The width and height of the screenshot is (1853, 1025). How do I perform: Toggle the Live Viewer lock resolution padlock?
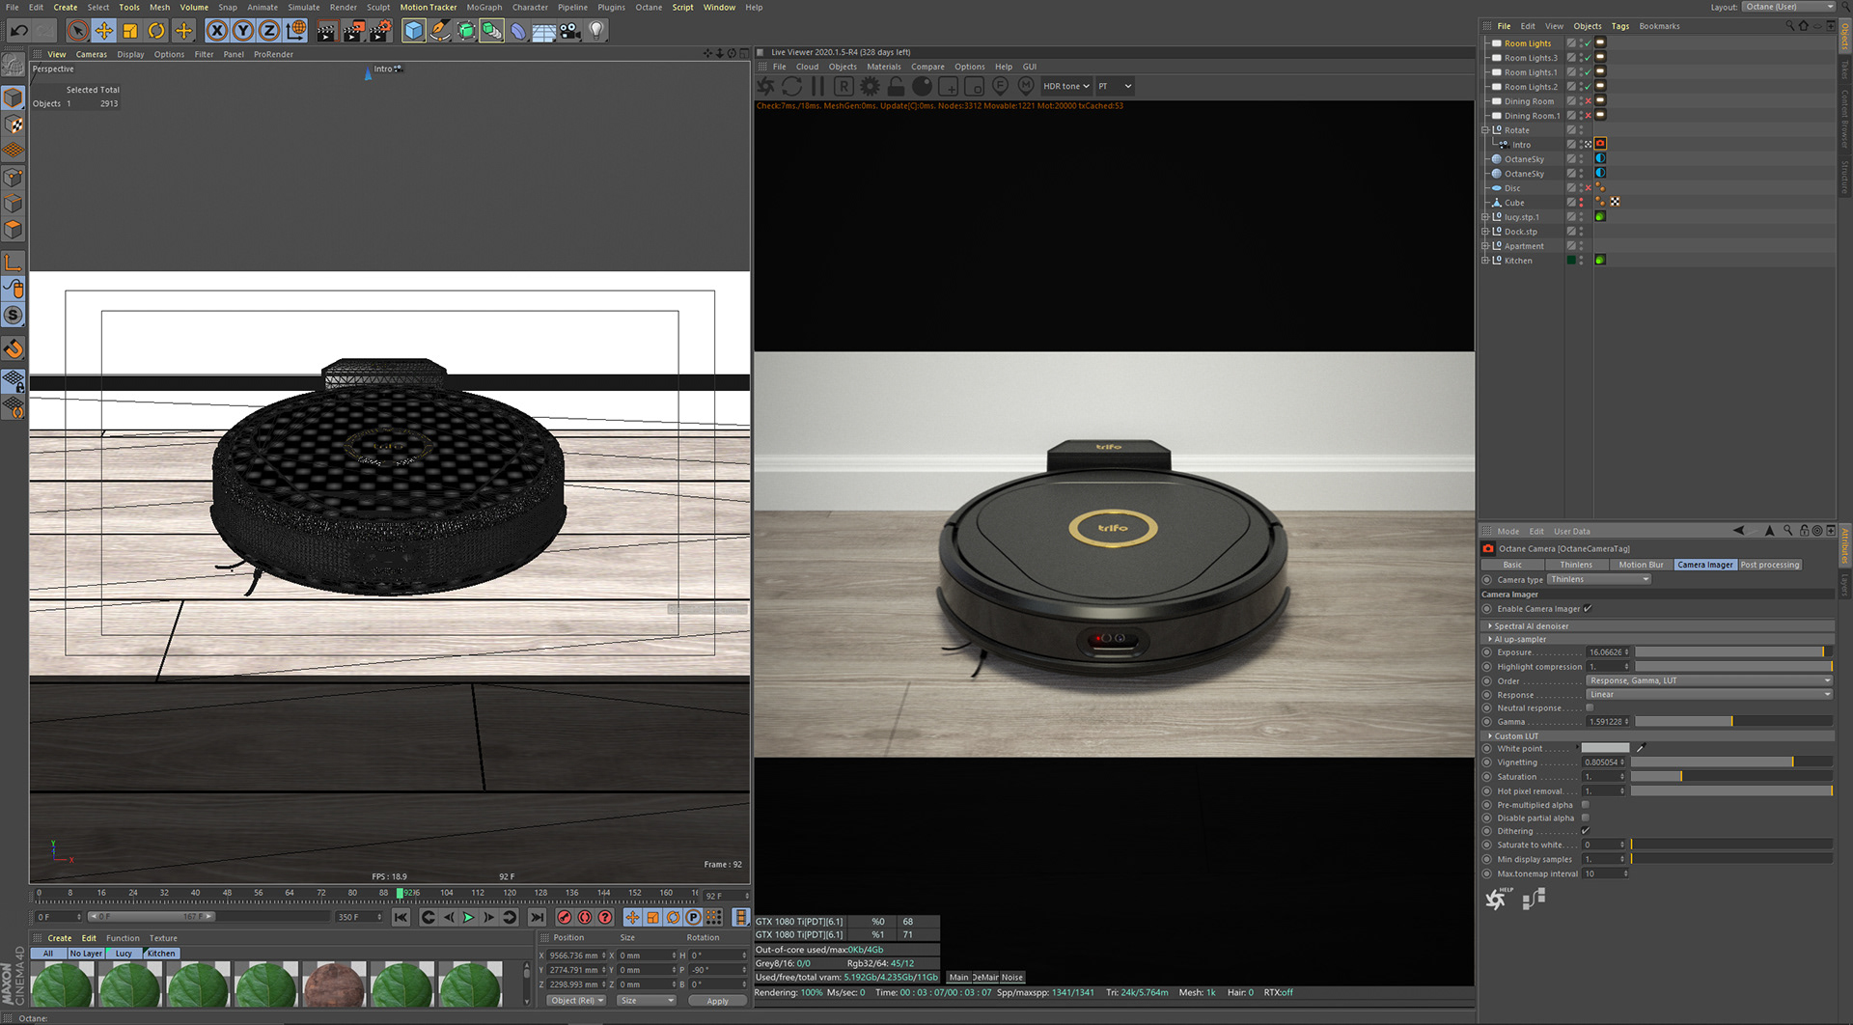tap(897, 86)
